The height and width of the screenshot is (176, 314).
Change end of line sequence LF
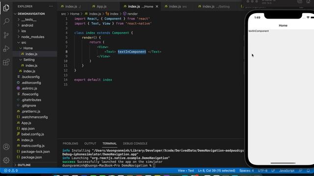273,171
